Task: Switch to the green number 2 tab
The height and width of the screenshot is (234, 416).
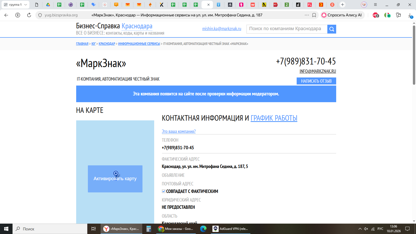Action: [x=287, y=5]
